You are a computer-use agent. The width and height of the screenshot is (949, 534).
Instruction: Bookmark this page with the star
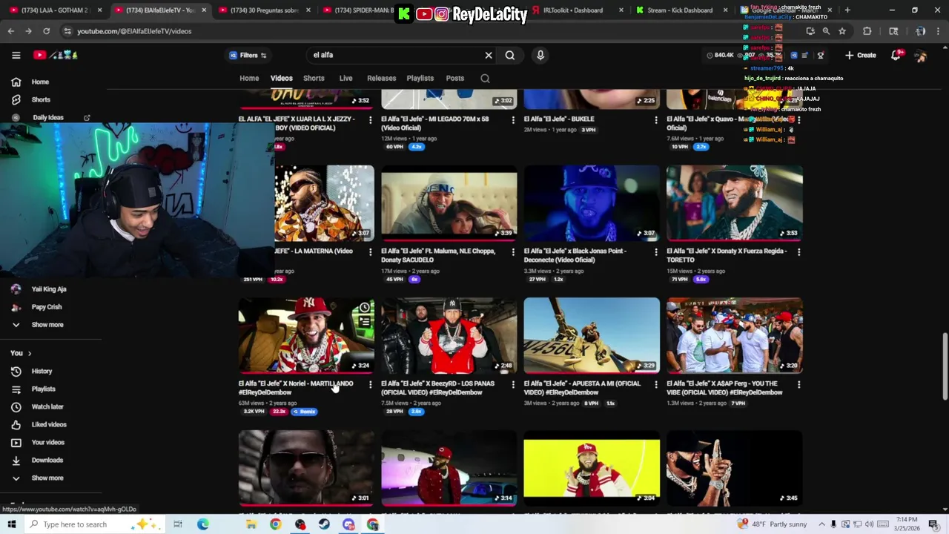pyautogui.click(x=842, y=31)
